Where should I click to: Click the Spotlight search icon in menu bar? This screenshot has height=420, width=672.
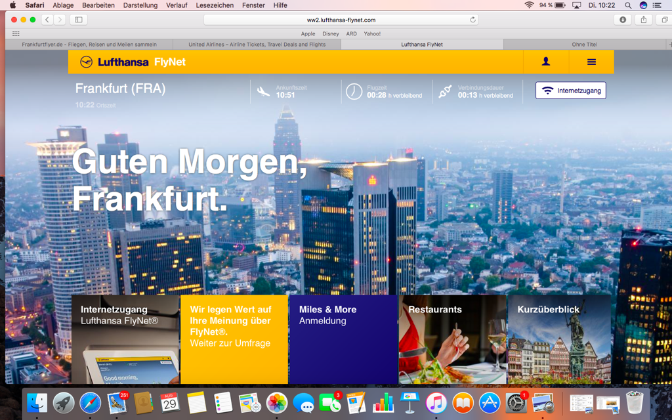tap(628, 5)
